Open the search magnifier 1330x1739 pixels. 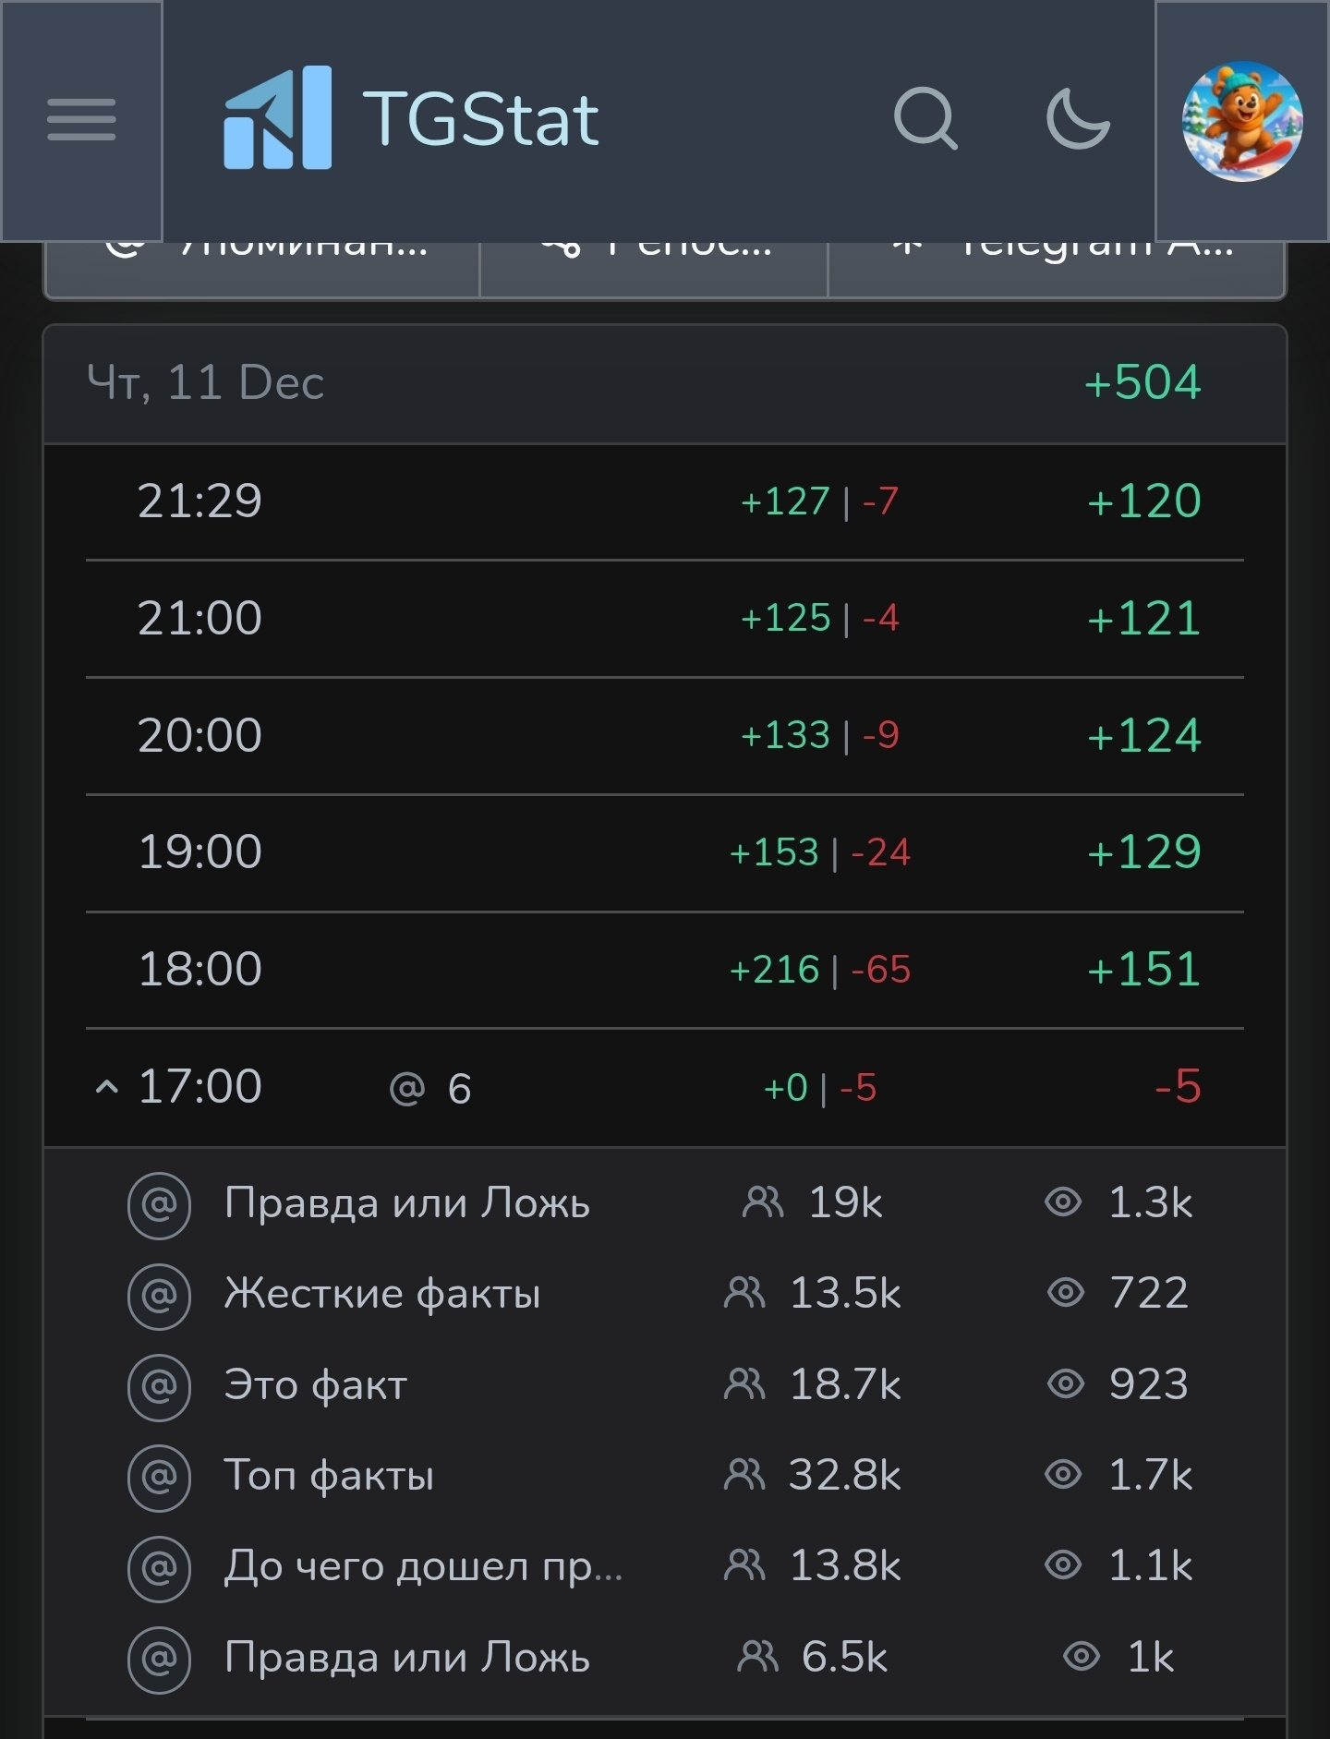click(925, 118)
